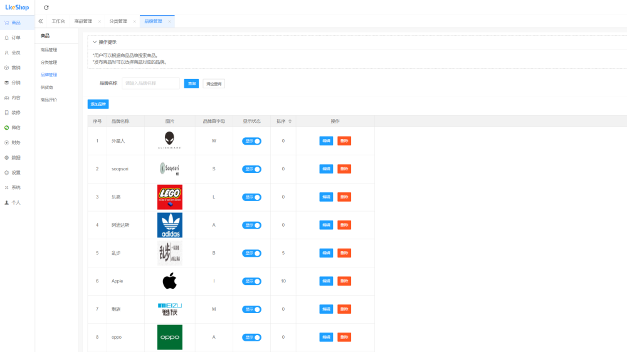This screenshot has width=627, height=352.
Task: Close the 商品管理 tab
Action: (x=100, y=21)
